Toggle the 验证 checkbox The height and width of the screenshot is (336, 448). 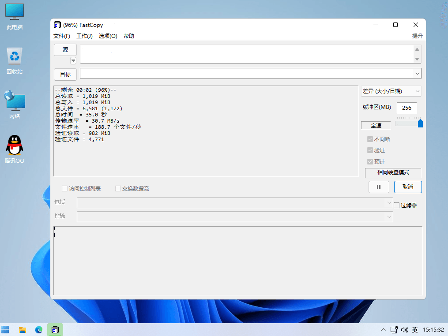370,150
